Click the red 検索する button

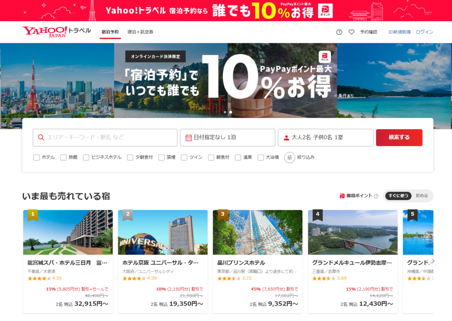(x=399, y=138)
